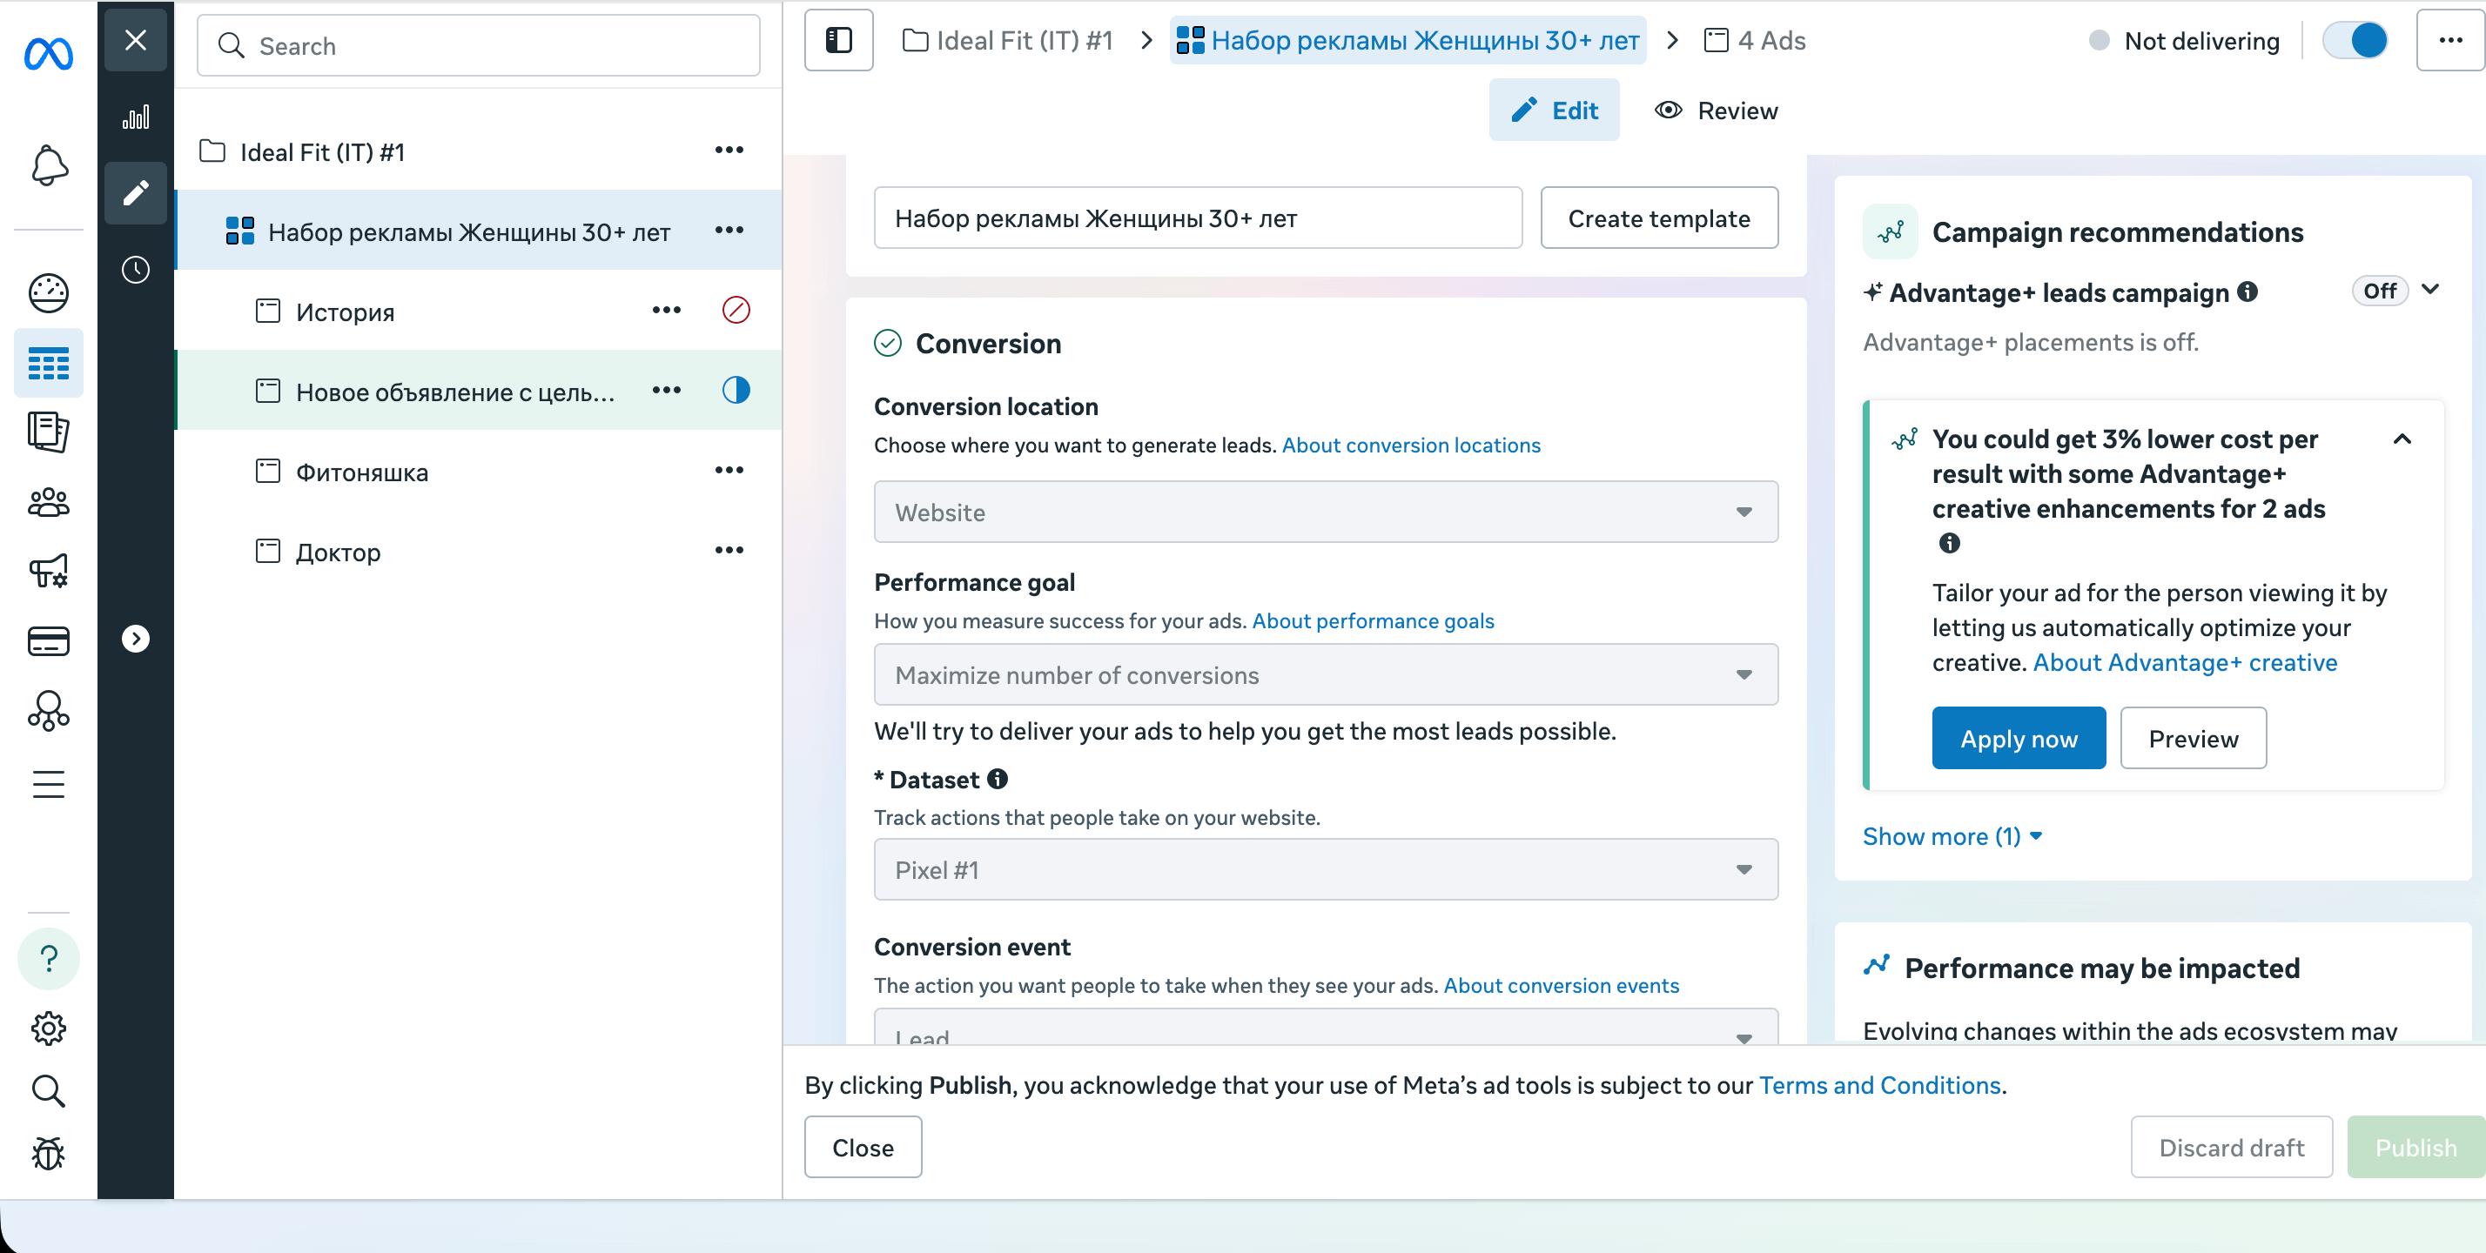Open the bar chart insights icon

pos(135,117)
